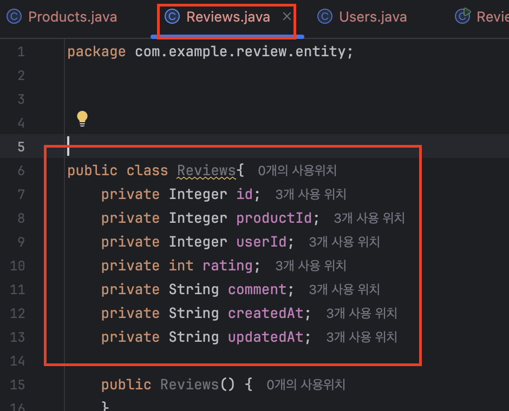Click the Users.java class icon
Image resolution: width=509 pixels, height=411 pixels.
324,17
